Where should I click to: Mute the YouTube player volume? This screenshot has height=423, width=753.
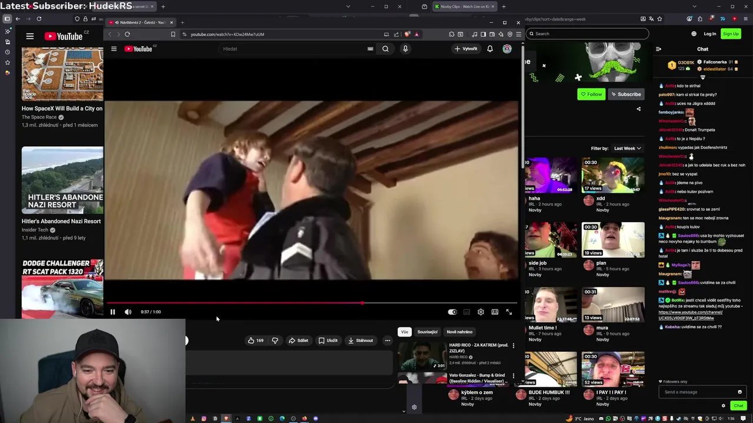[x=128, y=312]
